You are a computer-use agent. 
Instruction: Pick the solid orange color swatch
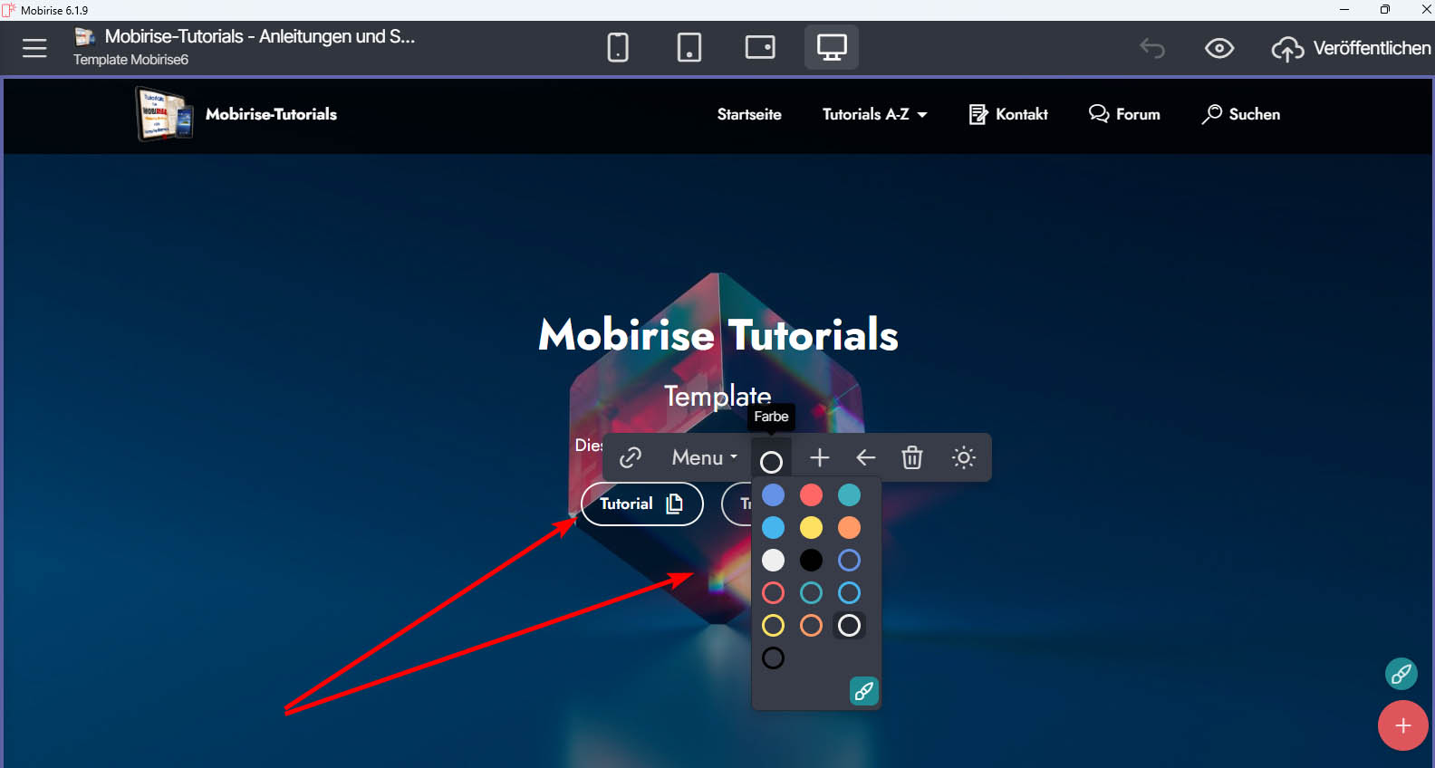pos(849,527)
